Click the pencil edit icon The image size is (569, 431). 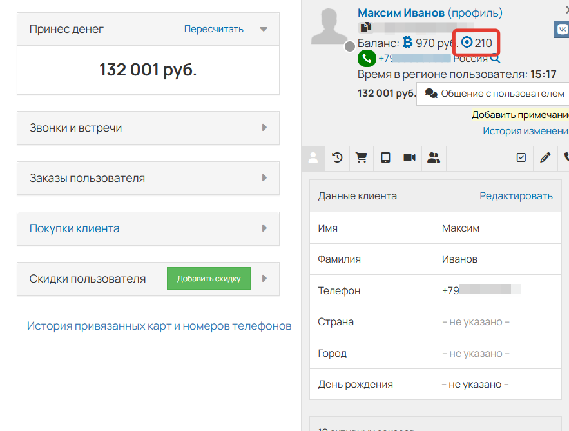(545, 157)
